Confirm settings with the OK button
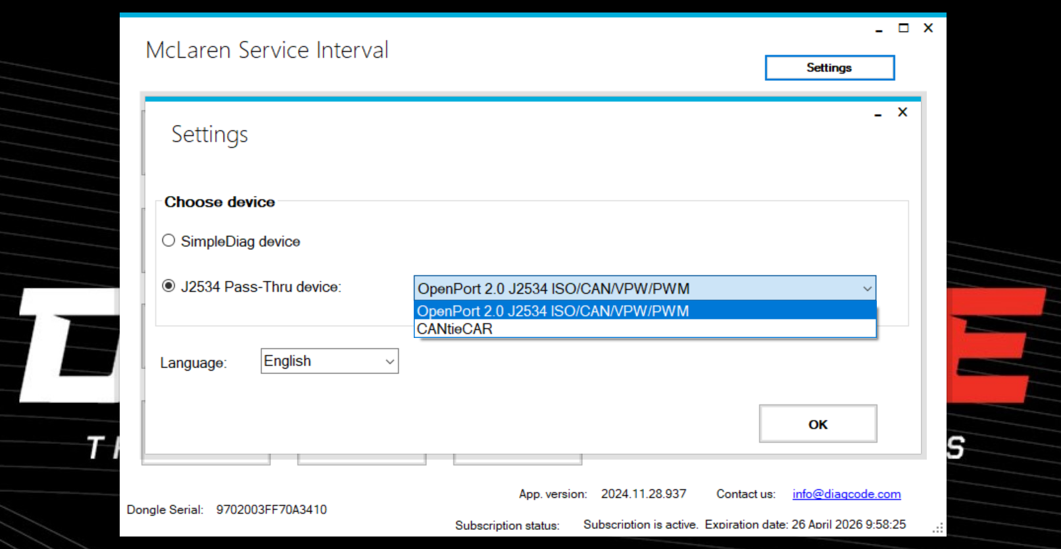The height and width of the screenshot is (549, 1061). (818, 424)
